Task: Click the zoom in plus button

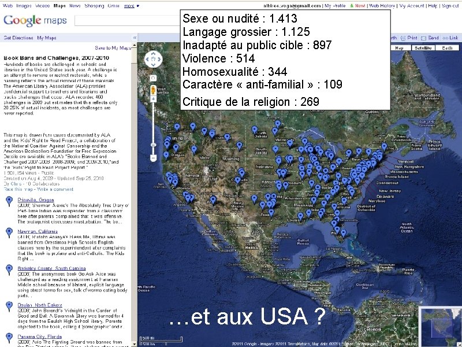Action: [x=153, y=99]
